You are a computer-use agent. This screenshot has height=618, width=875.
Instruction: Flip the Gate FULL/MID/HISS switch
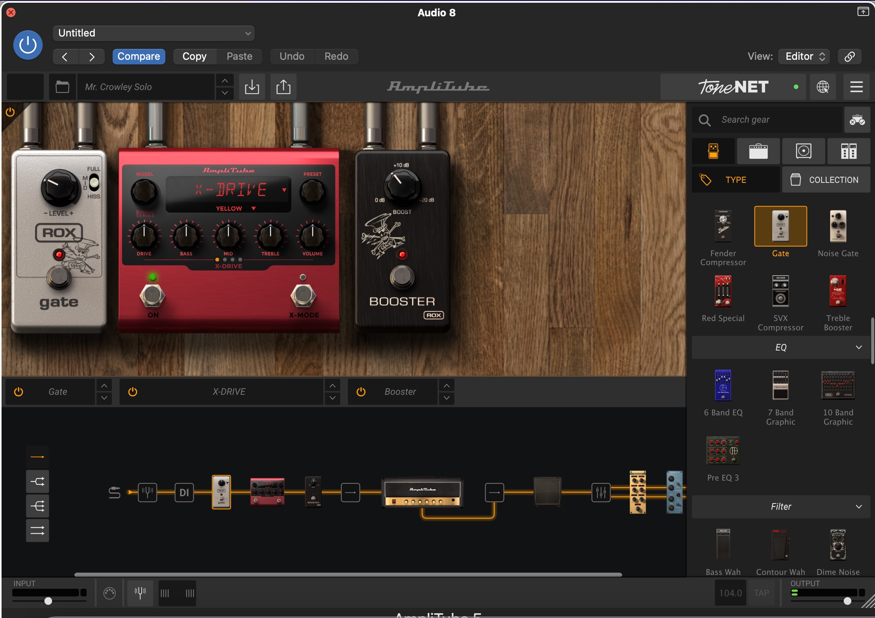click(94, 182)
